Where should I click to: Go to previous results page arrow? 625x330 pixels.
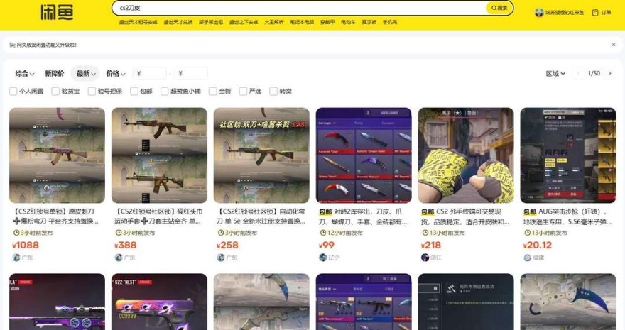coord(578,73)
